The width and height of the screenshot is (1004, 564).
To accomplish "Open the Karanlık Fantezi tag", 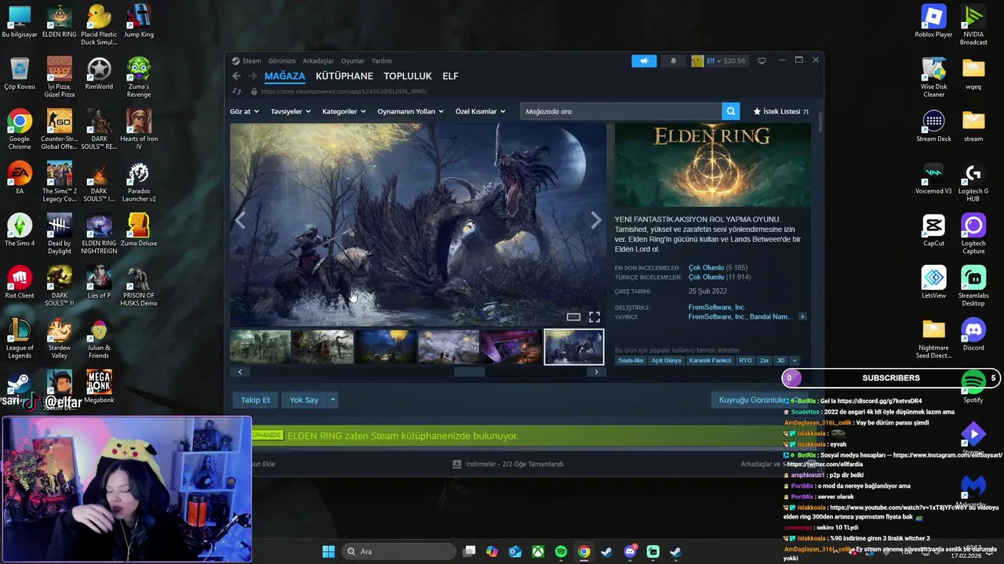I will [x=710, y=360].
